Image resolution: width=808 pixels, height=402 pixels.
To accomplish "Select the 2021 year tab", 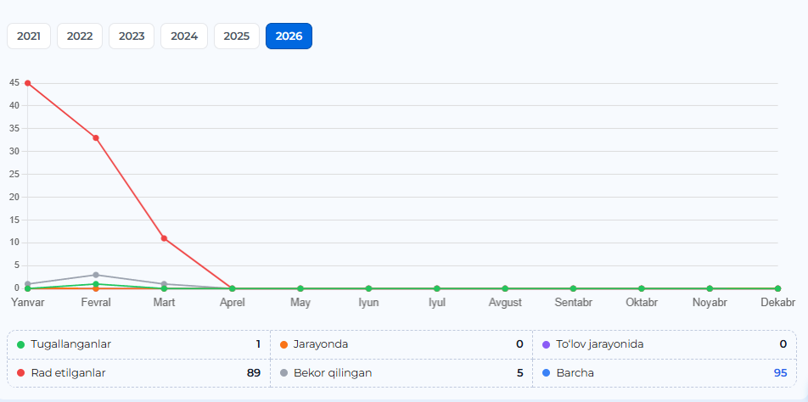I will click(29, 36).
